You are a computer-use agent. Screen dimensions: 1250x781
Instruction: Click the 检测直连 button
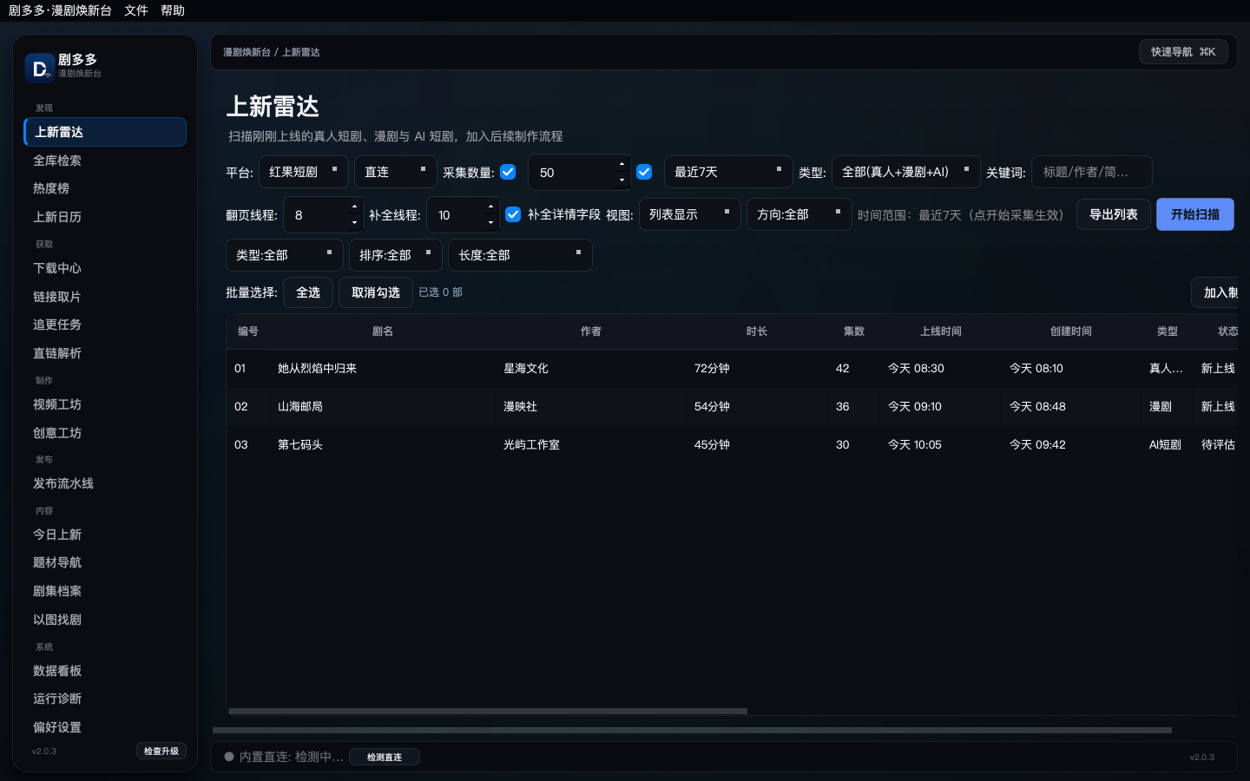385,758
